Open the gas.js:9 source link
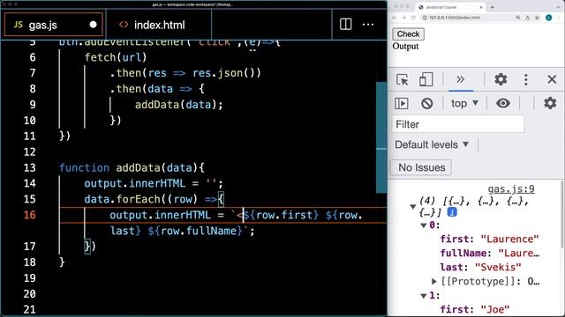The image size is (565, 317). 511,189
